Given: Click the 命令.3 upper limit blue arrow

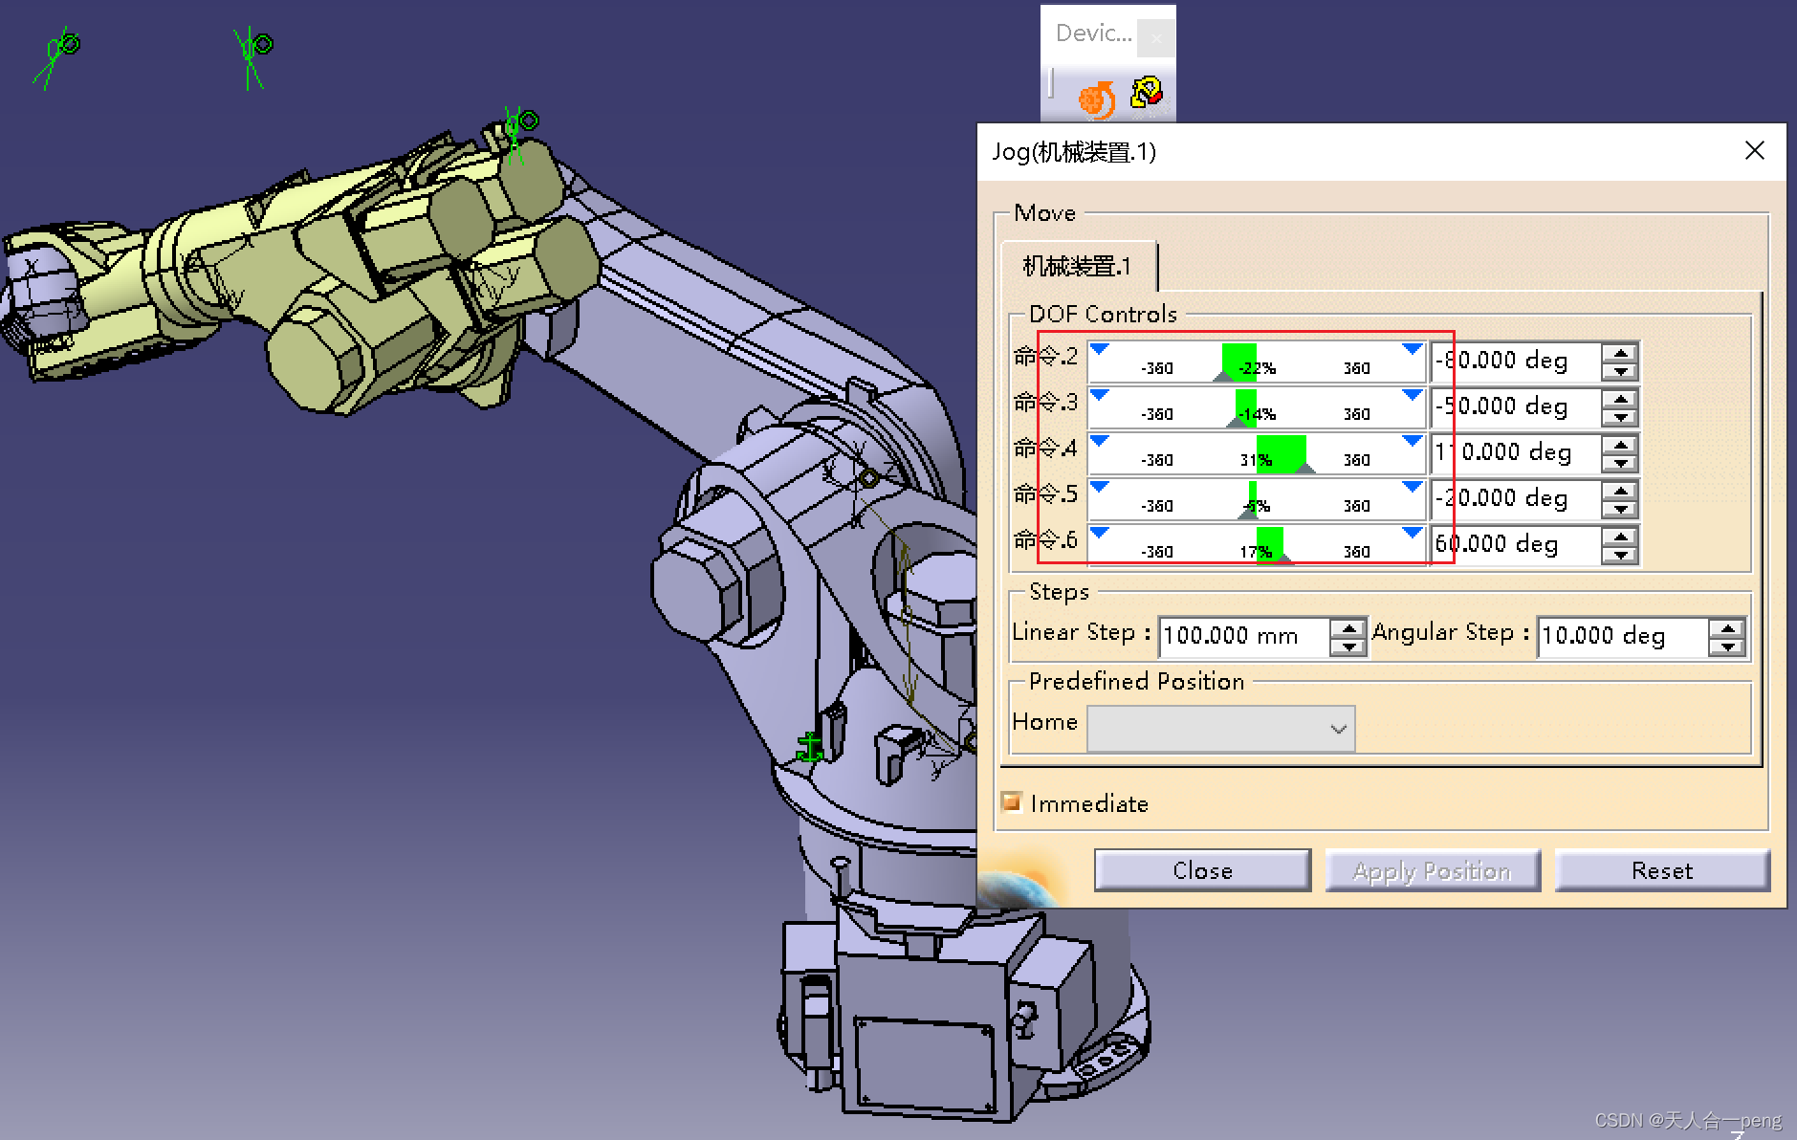Looking at the screenshot, I should pyautogui.click(x=1413, y=395).
